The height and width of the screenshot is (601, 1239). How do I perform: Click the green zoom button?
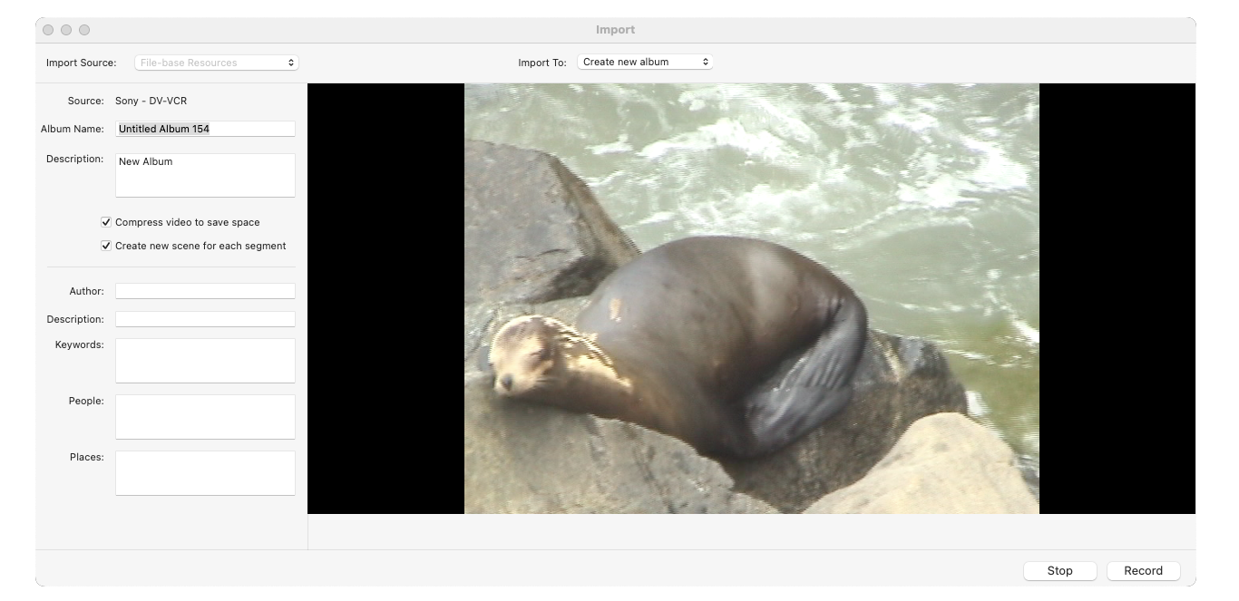click(x=85, y=29)
